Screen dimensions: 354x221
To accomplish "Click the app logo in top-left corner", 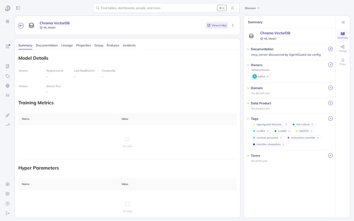I will [x=7, y=8].
